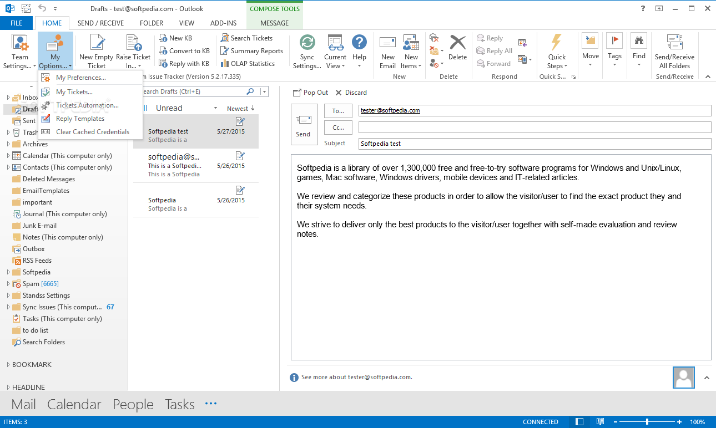This screenshot has height=428, width=716.
Task: Click the To... button
Action: (x=338, y=111)
